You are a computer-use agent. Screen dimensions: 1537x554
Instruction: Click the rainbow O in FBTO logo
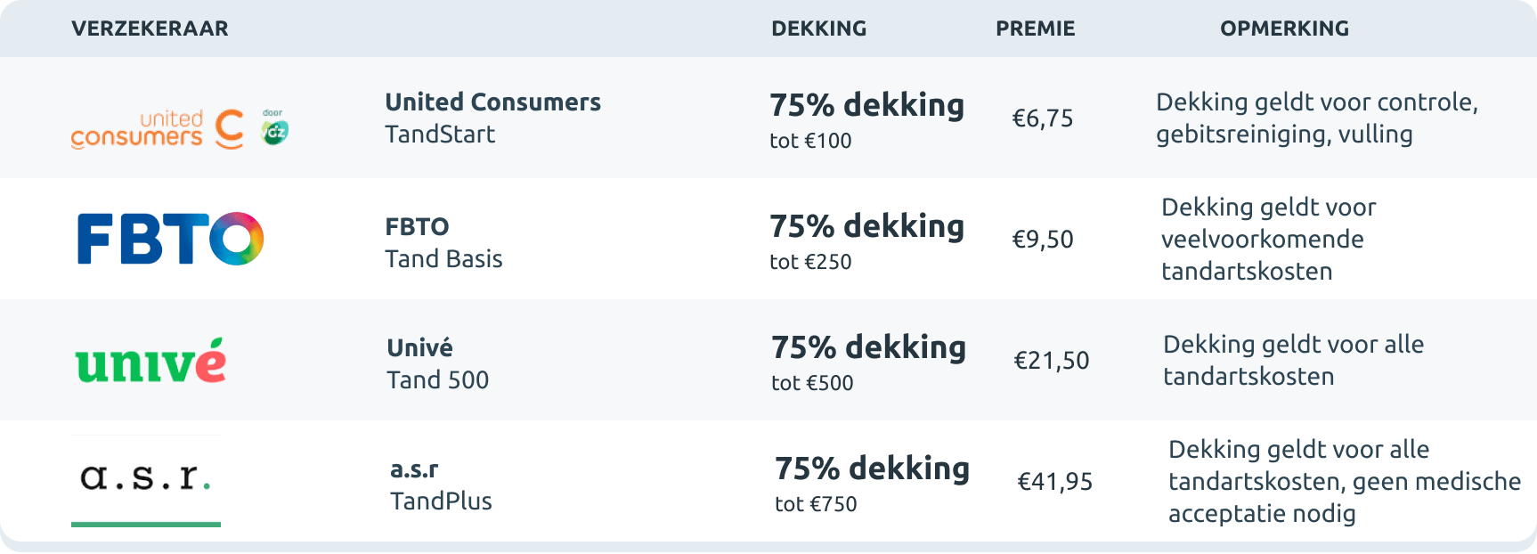coord(236,239)
